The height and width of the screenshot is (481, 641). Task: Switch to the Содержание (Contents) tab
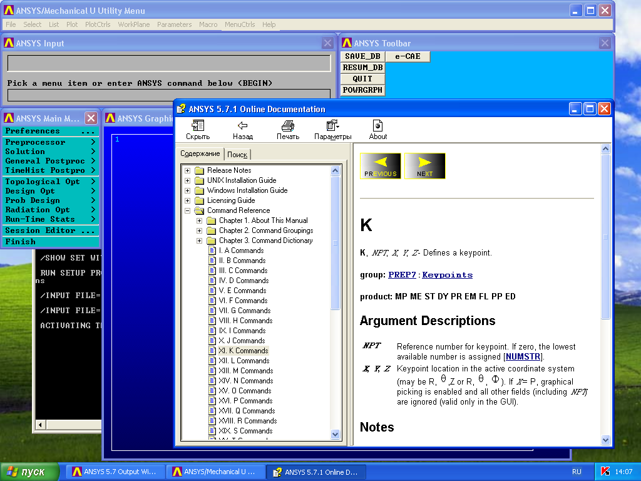click(x=200, y=153)
